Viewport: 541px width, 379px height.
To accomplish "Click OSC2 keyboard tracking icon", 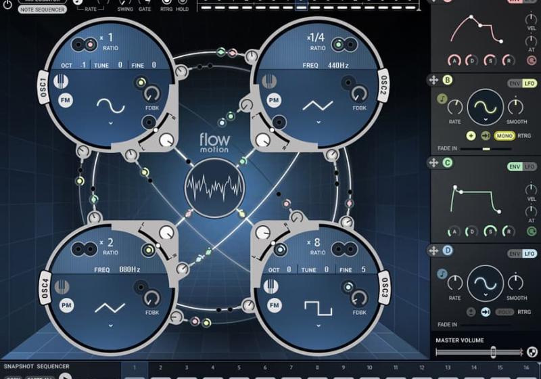I will (269, 81).
